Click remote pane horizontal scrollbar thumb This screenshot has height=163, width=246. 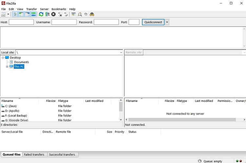[182, 120]
